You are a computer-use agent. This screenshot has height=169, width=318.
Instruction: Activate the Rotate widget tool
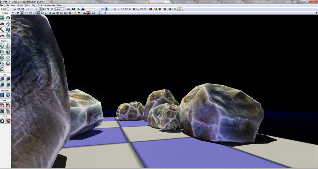[44, 9]
